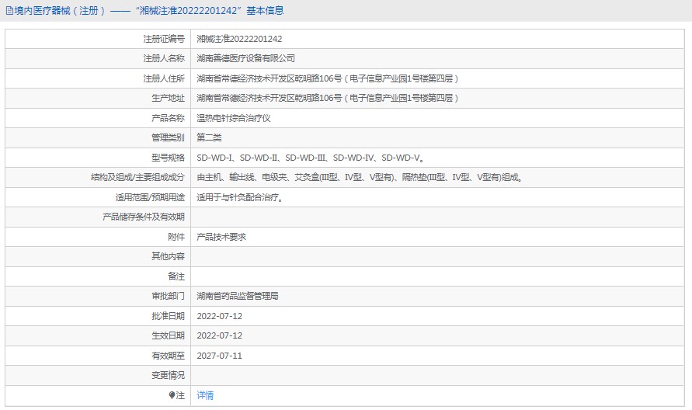Click the model list beginning SD-WD-I
Viewport: 692px width, 410px height.
tap(311, 158)
